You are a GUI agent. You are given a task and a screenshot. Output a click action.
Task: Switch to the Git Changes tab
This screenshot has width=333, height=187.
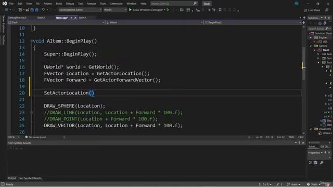tap(325, 146)
